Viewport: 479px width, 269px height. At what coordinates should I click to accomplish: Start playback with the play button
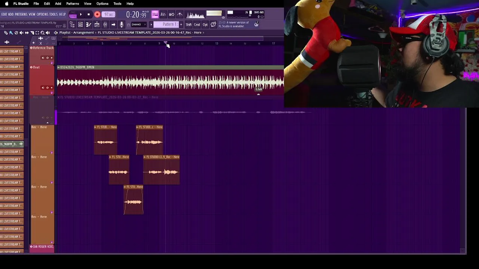tap(80, 14)
